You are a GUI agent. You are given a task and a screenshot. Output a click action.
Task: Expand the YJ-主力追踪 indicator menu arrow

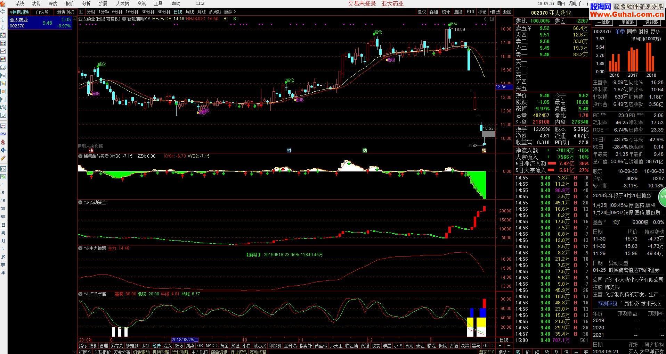pos(80,248)
